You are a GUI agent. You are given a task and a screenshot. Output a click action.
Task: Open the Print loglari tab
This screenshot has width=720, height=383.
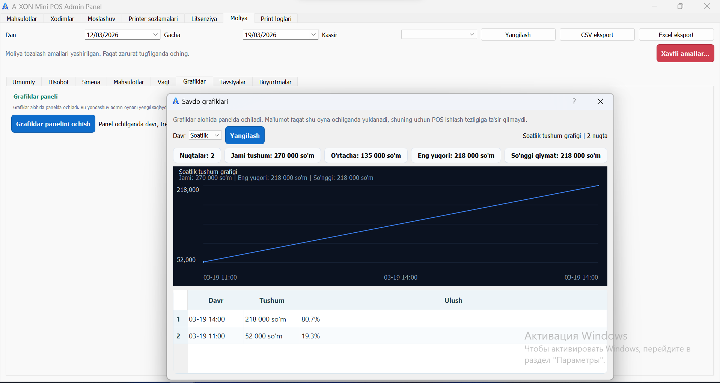[276, 19]
